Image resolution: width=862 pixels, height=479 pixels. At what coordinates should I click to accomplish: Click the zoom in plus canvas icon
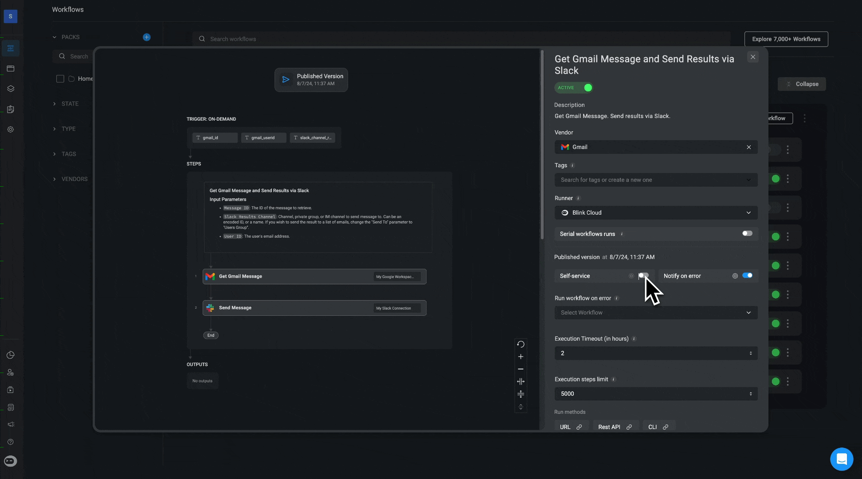521,357
